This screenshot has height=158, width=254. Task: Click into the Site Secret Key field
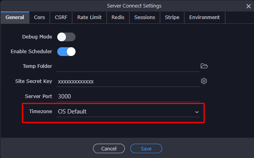[x=128, y=81]
